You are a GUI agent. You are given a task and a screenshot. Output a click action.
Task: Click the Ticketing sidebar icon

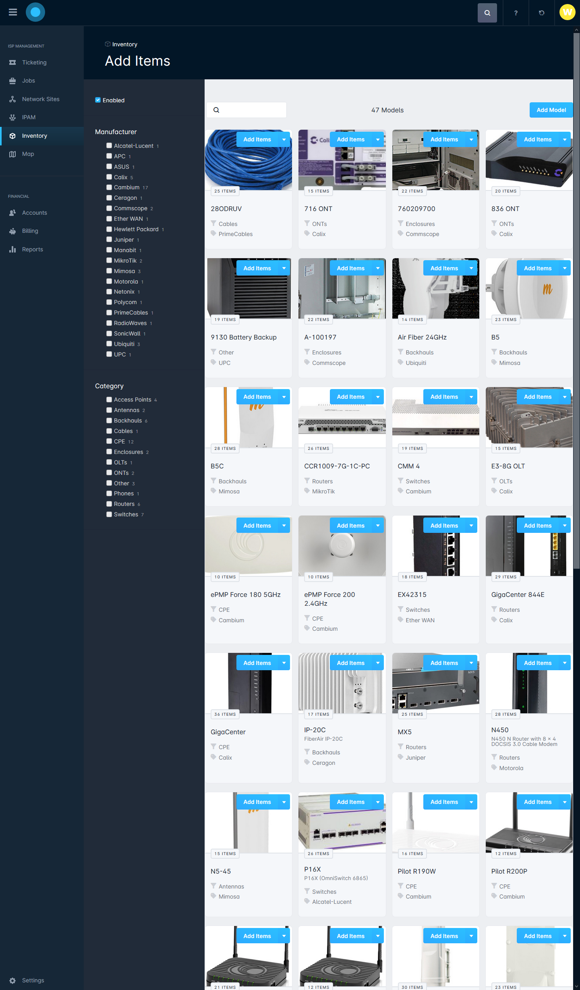coord(12,62)
